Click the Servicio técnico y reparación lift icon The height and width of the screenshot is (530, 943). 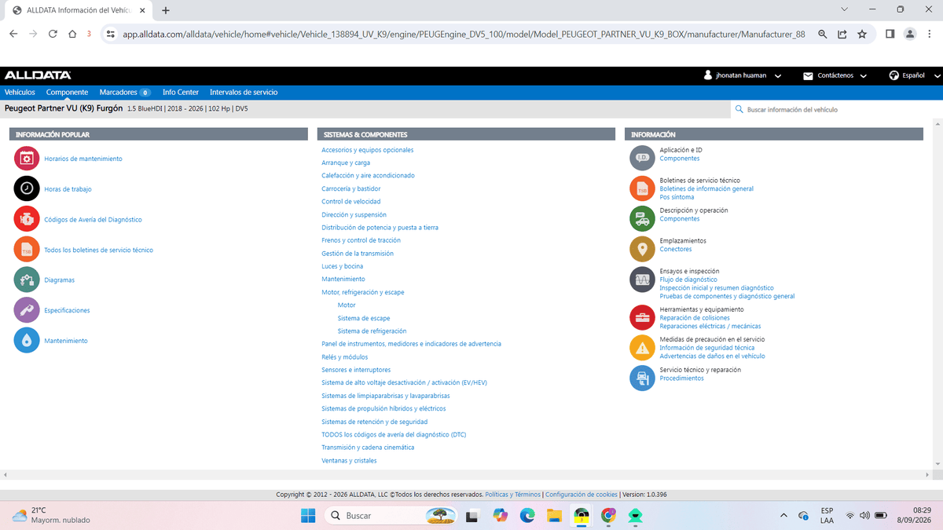pos(643,378)
